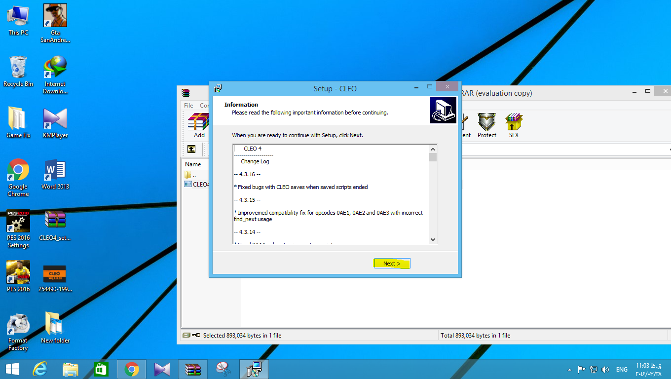The width and height of the screenshot is (671, 379).
Task: Click the change log scrollbar thumb
Action: [433, 157]
